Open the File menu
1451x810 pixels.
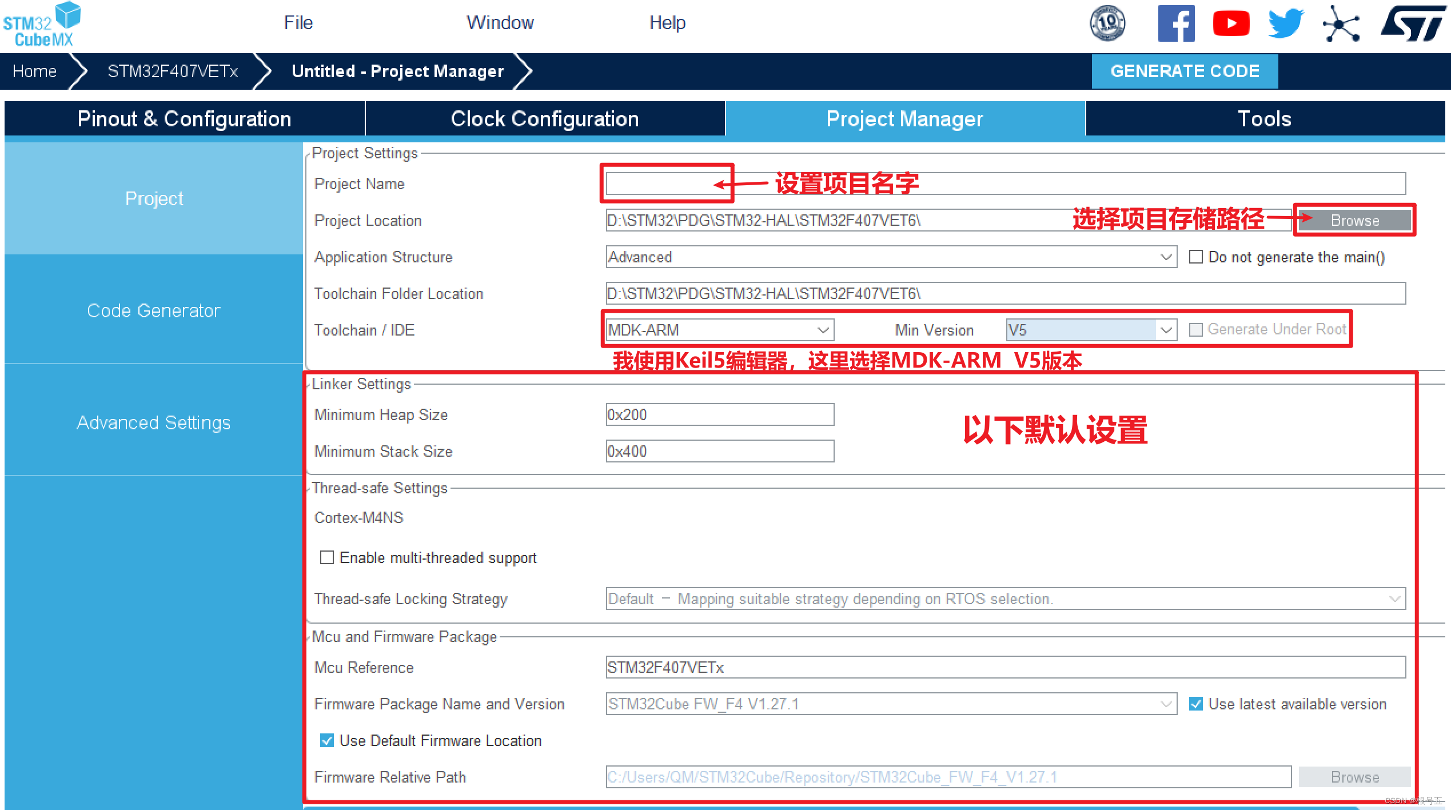pos(298,23)
